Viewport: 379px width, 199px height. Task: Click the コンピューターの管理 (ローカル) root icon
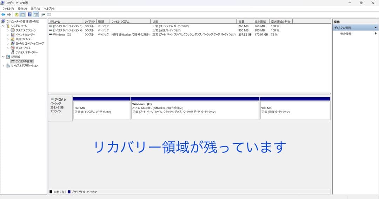[x=3, y=21]
